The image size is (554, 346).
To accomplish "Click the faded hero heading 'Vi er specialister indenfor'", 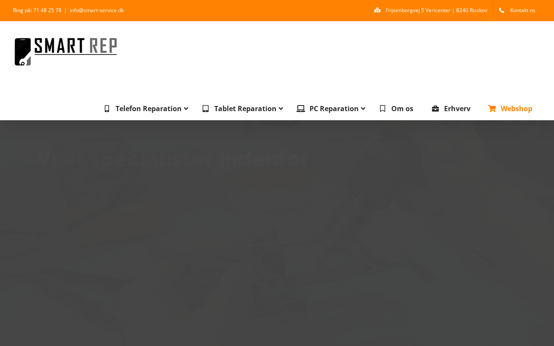I will 173,158.
